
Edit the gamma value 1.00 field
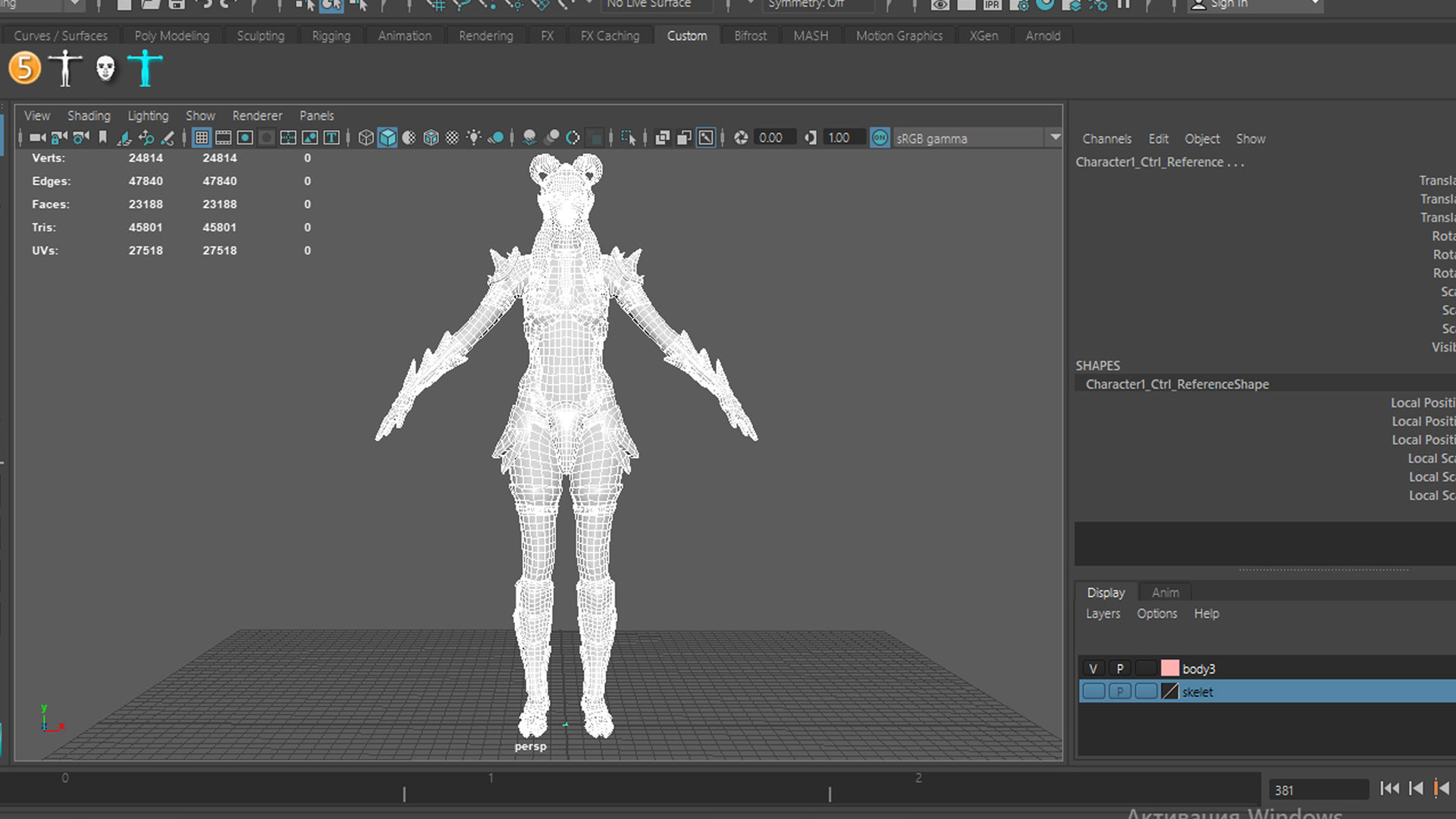point(844,137)
